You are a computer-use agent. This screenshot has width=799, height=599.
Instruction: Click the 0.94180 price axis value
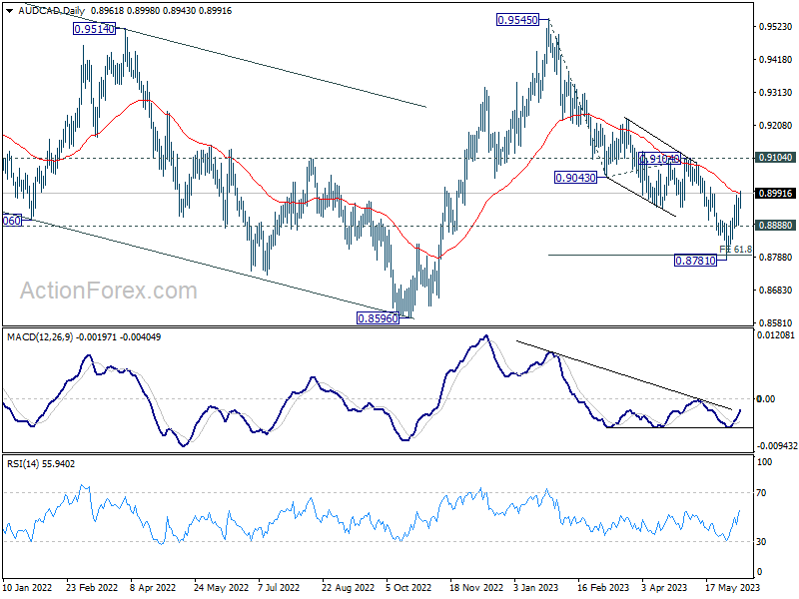[x=776, y=60]
